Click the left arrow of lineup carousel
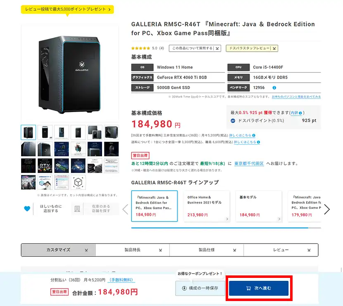This screenshot has height=306, width=343. [x=125, y=209]
